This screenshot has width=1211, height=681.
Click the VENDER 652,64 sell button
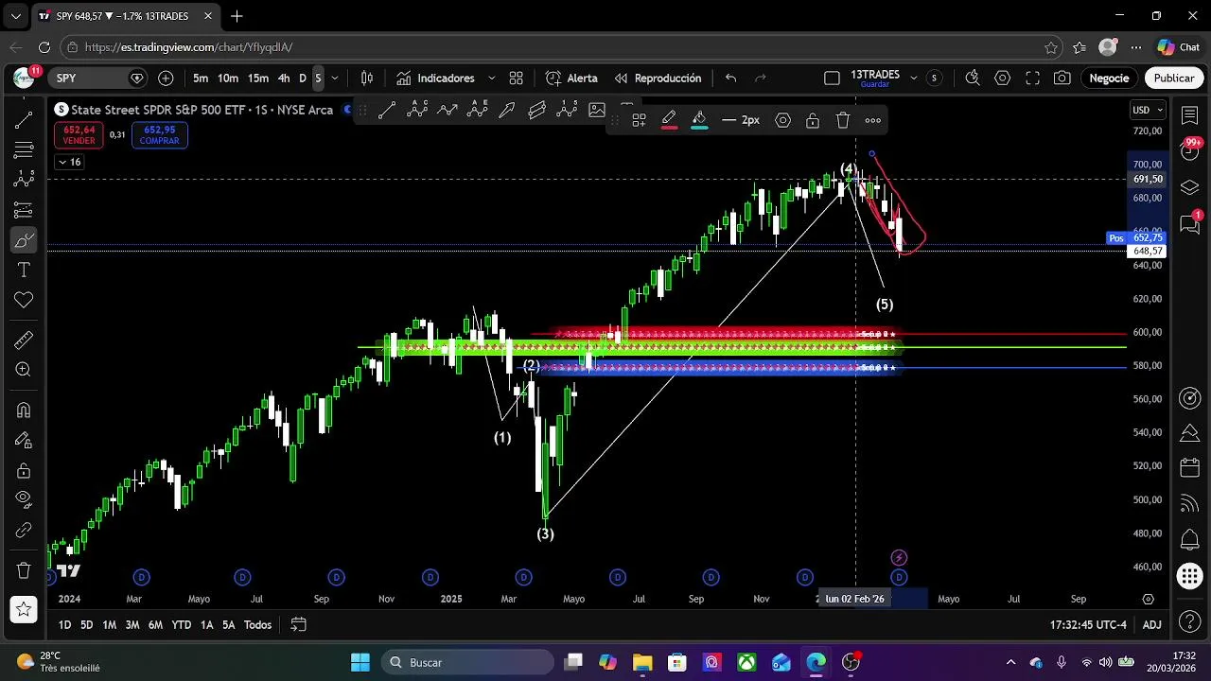point(79,135)
